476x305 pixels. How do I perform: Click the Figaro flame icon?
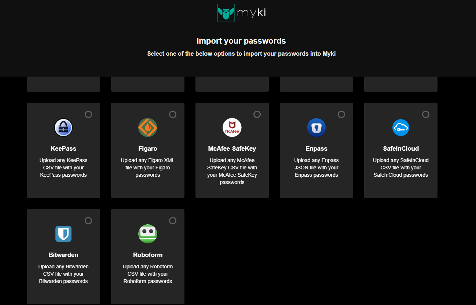click(x=148, y=128)
